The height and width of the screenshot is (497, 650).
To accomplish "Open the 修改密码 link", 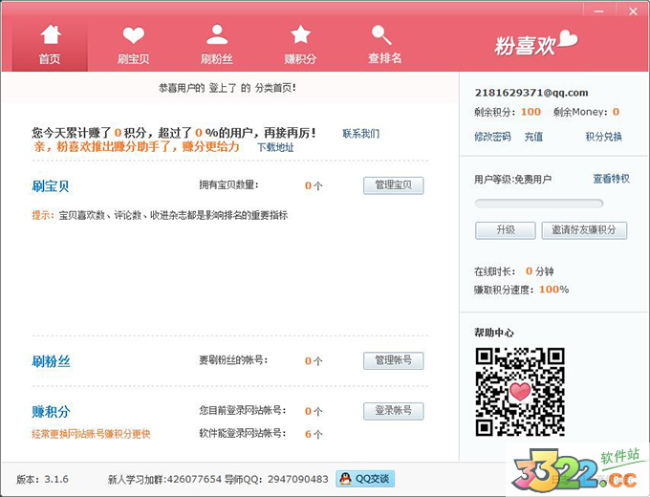I will [x=492, y=137].
